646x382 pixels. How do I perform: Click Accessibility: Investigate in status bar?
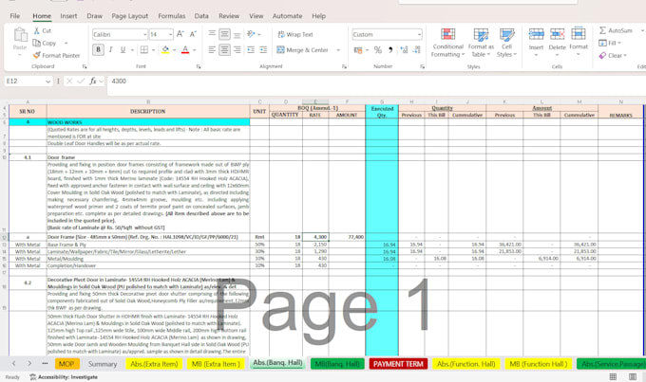click(x=64, y=376)
